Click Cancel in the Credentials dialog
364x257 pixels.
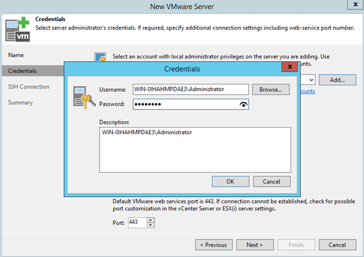tap(272, 181)
